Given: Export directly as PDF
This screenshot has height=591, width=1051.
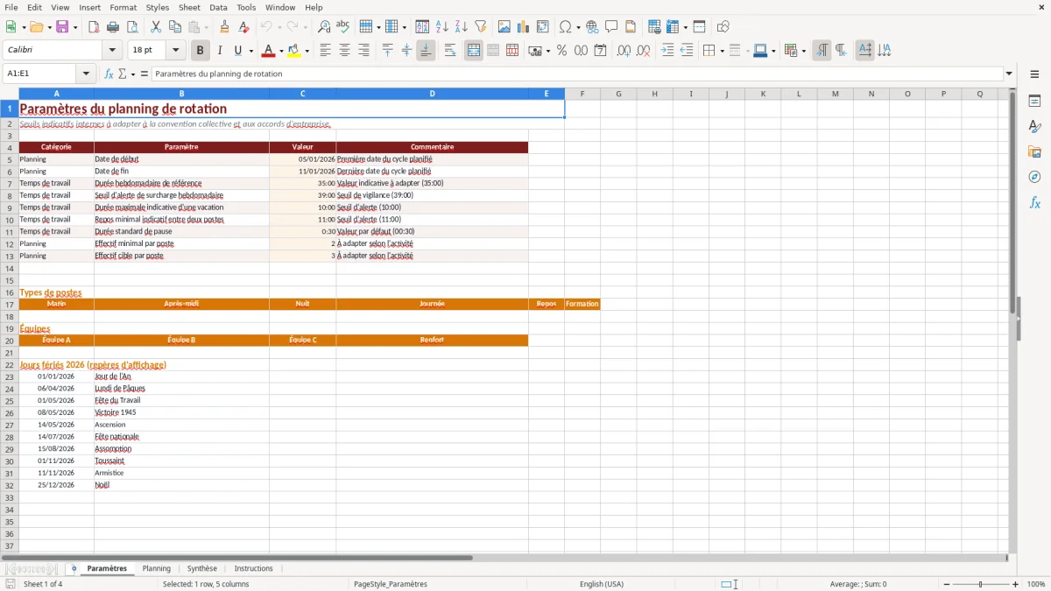Looking at the screenshot, I should (94, 27).
